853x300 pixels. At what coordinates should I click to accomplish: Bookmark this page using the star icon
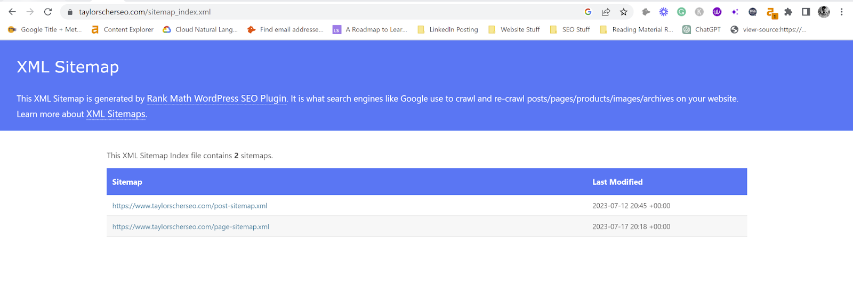[623, 12]
